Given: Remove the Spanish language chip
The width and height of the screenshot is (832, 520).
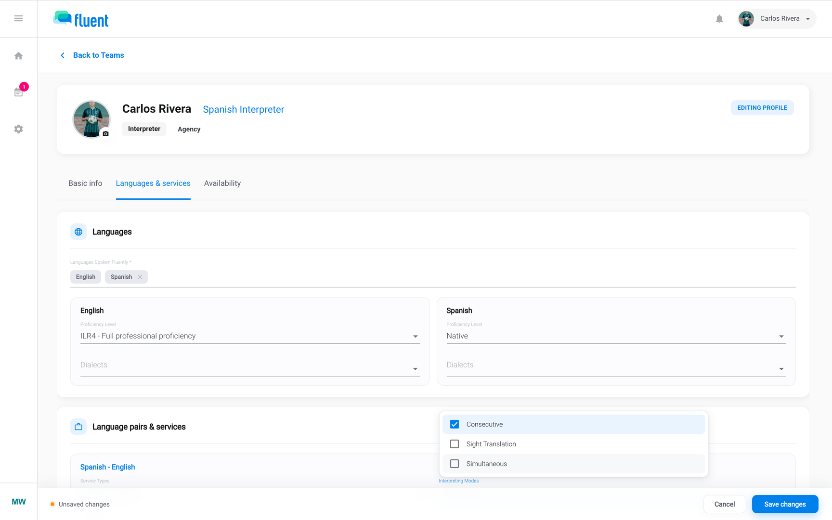Looking at the screenshot, I should pos(140,277).
